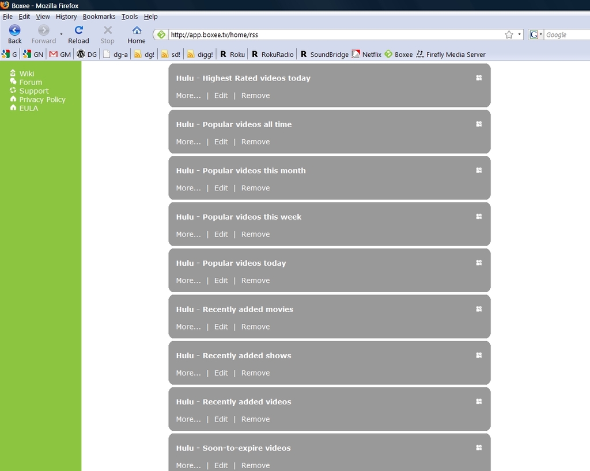The width and height of the screenshot is (590, 471).
Task: Open the Help menu
Action: pyautogui.click(x=150, y=17)
